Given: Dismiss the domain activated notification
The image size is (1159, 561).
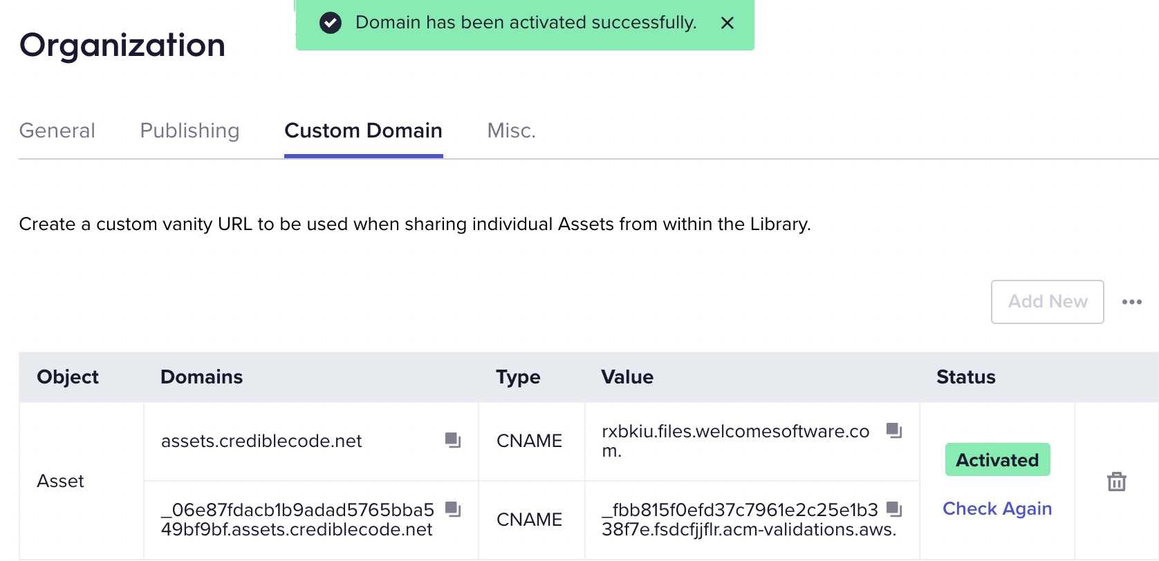Looking at the screenshot, I should point(727,23).
